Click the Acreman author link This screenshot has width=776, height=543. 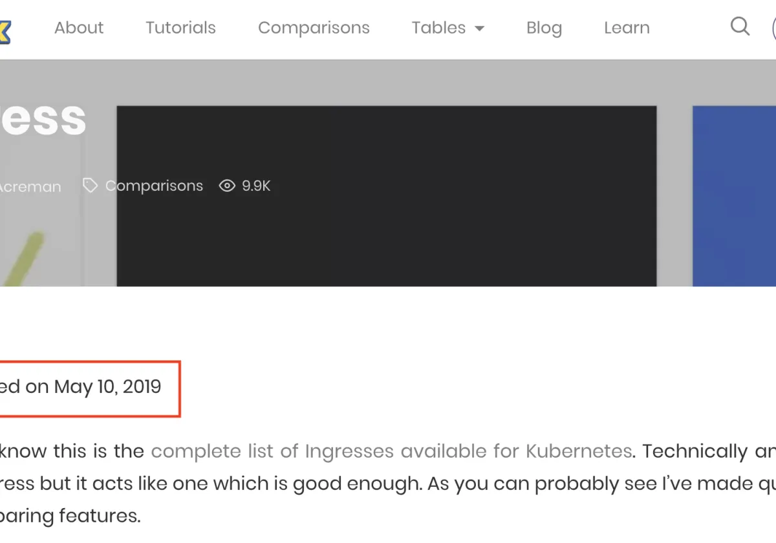[x=30, y=187]
